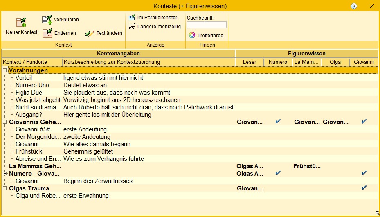Viewport: 380px width, 217px height.
Task: Toggle Numero checkmark in Numero - Giova... row
Action: click(x=278, y=173)
